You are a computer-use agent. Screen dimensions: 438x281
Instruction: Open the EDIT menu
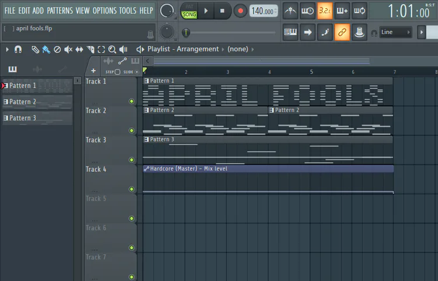(24, 11)
